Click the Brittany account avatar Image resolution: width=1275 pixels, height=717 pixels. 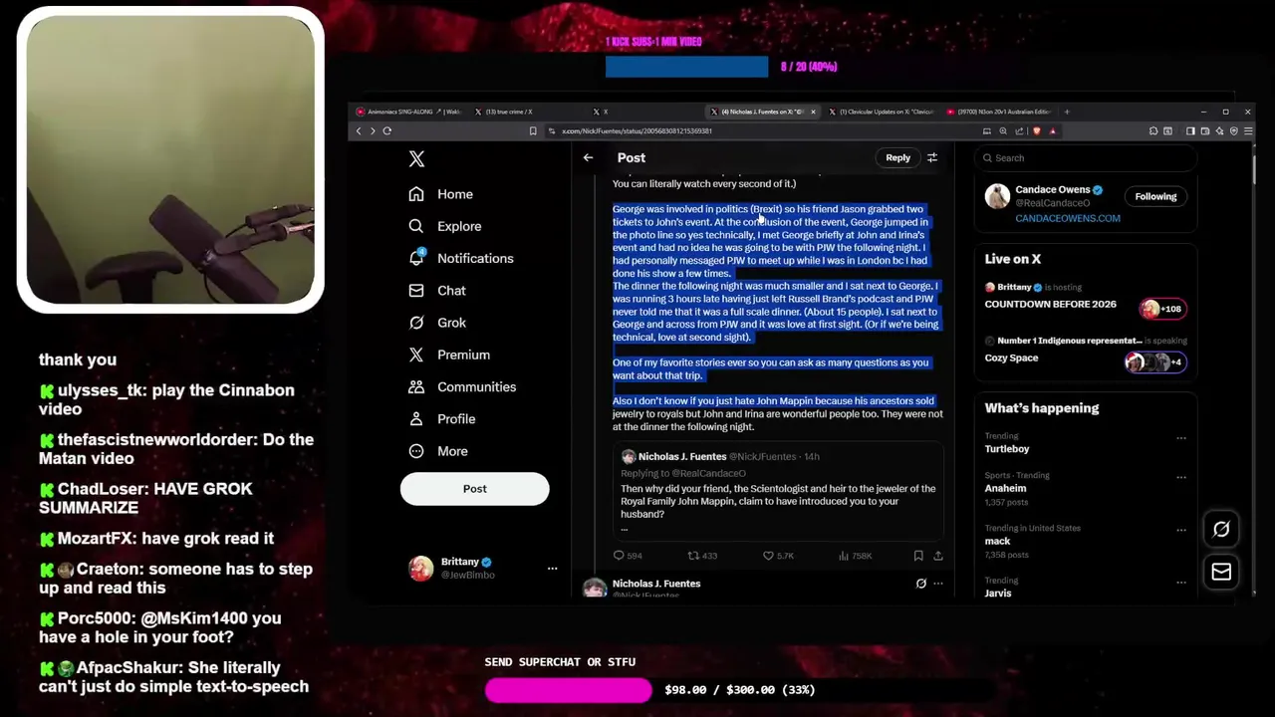click(421, 569)
